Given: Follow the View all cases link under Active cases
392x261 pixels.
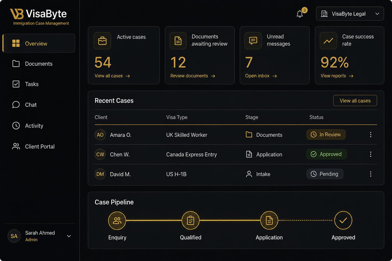Looking at the screenshot, I should (112, 76).
